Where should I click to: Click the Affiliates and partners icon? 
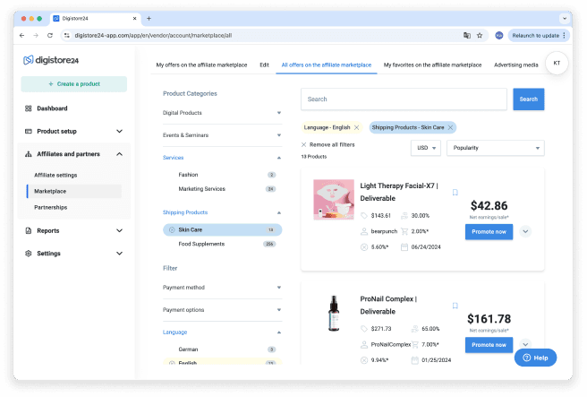tap(28, 154)
